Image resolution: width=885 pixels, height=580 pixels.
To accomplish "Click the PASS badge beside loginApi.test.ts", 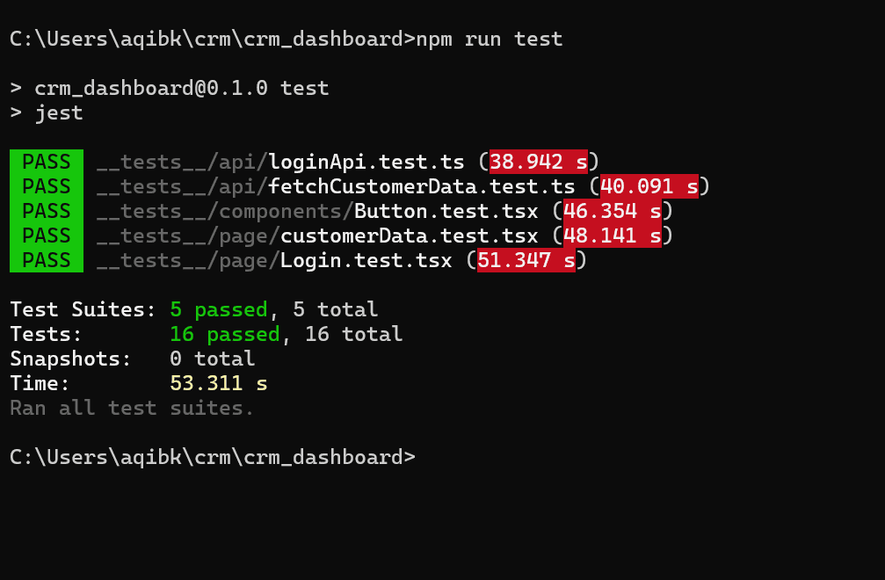I will point(47,162).
